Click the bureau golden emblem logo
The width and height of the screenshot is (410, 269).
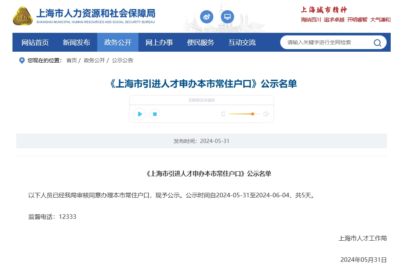[x=23, y=16]
